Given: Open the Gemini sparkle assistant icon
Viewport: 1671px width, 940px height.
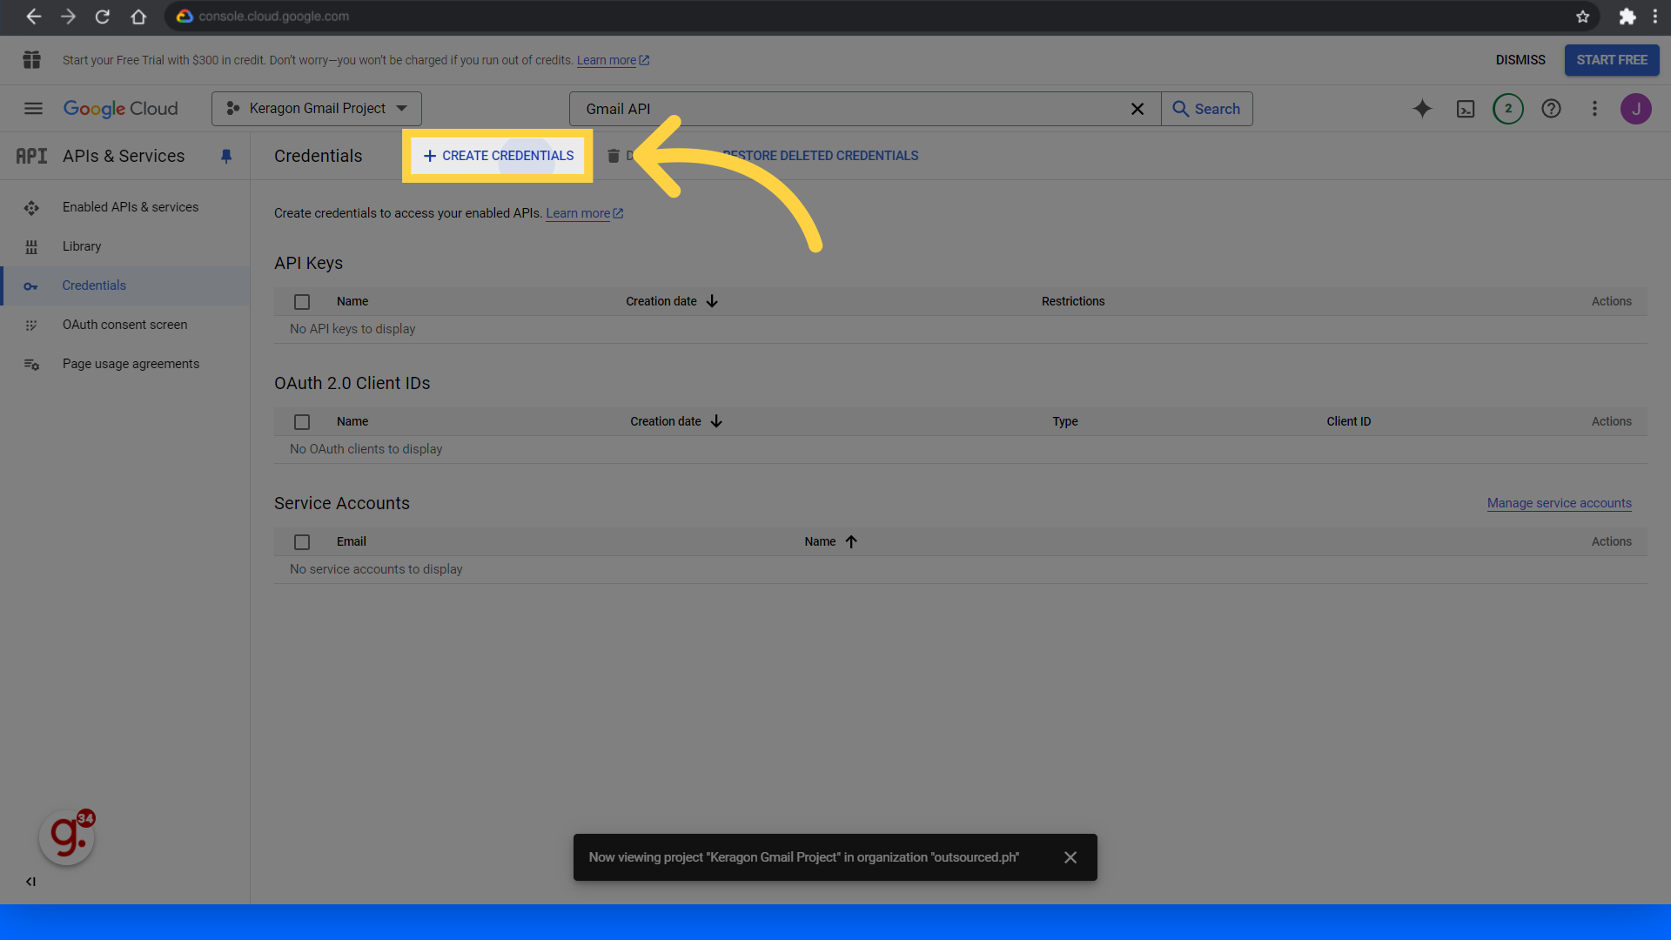Looking at the screenshot, I should 1422,109.
